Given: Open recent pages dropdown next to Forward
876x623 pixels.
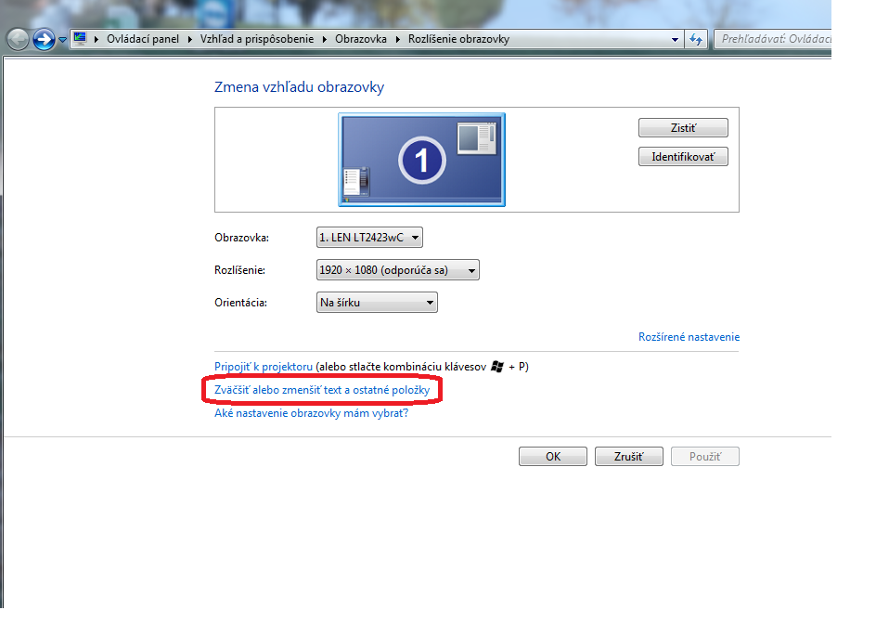Looking at the screenshot, I should (x=62, y=40).
